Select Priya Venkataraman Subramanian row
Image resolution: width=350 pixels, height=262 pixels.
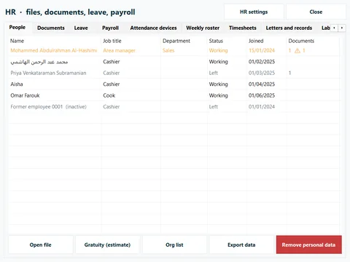pyautogui.click(x=174, y=73)
